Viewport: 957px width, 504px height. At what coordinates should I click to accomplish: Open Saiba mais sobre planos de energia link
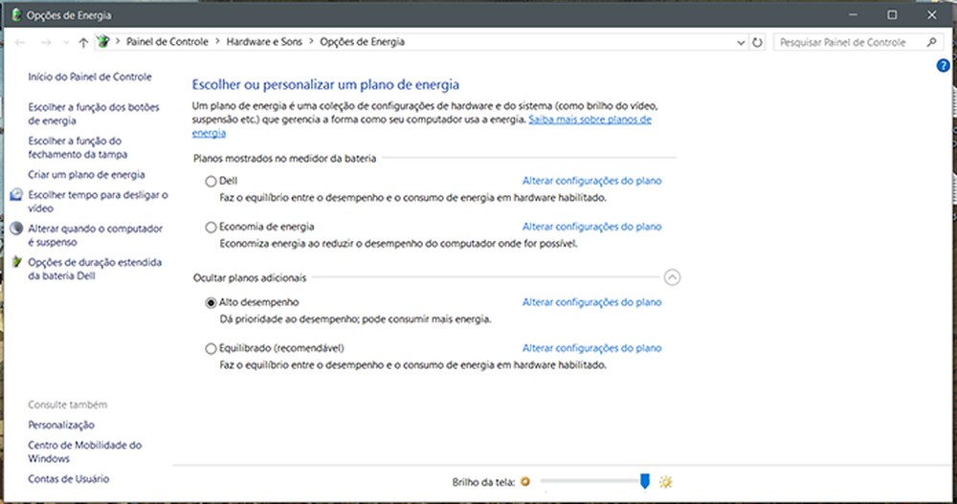pos(422,126)
